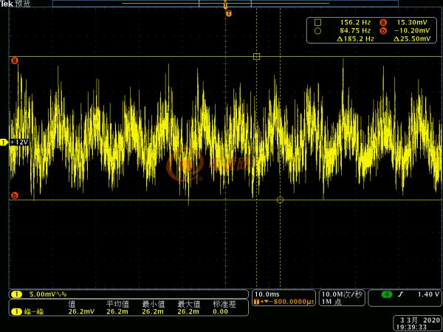Click the 84.75 Hz cursor readout
The width and height of the screenshot is (443, 332).
coord(355,30)
